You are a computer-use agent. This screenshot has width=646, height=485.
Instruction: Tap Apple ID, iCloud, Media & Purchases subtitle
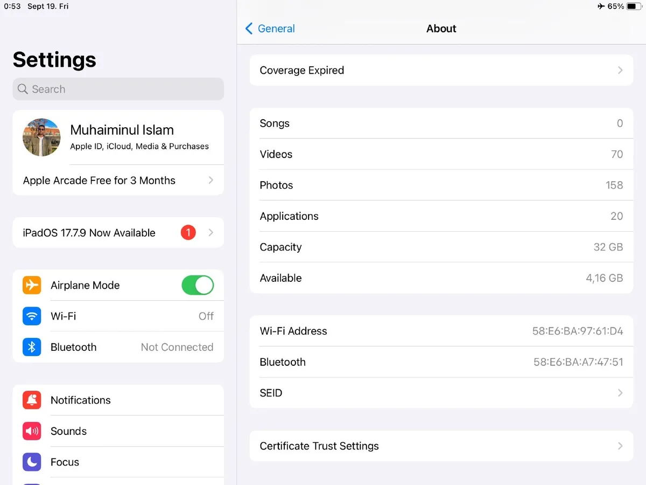(139, 146)
